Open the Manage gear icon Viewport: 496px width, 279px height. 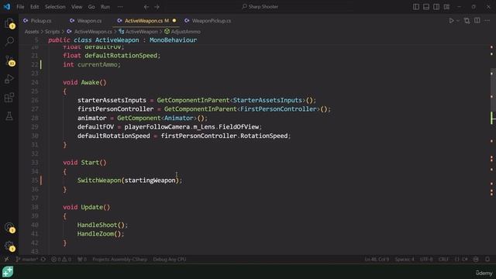tap(9, 246)
